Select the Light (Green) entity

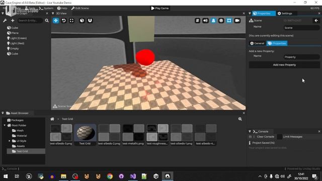tap(17, 38)
